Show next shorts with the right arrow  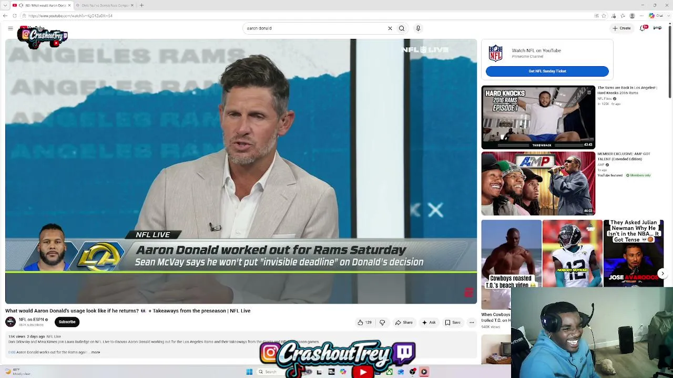pyautogui.click(x=662, y=274)
